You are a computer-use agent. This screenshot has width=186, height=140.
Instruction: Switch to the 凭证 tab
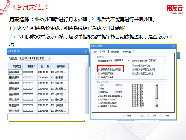[x=104, y=52]
